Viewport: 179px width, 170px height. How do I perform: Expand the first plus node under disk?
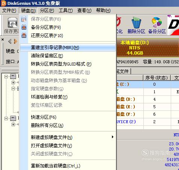(x=13, y=82)
